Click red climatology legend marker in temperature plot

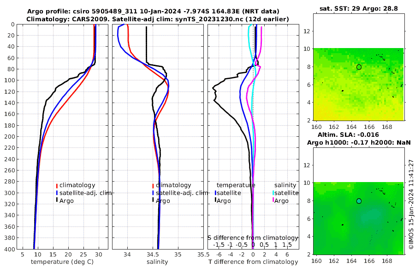[57, 185]
